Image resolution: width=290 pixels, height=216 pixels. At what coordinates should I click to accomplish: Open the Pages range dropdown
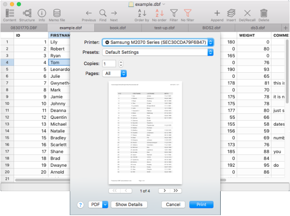pyautogui.click(x=115, y=73)
